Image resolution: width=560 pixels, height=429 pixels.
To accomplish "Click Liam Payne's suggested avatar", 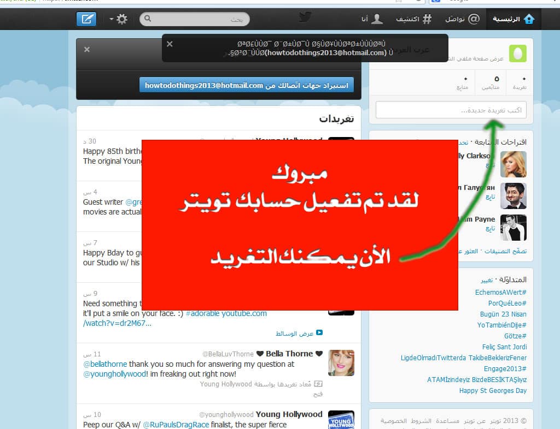I will tap(513, 228).
